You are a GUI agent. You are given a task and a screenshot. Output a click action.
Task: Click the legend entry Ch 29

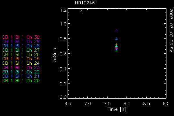click(x=21, y=41)
